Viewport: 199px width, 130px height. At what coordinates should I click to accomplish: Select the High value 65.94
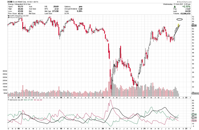20,9
